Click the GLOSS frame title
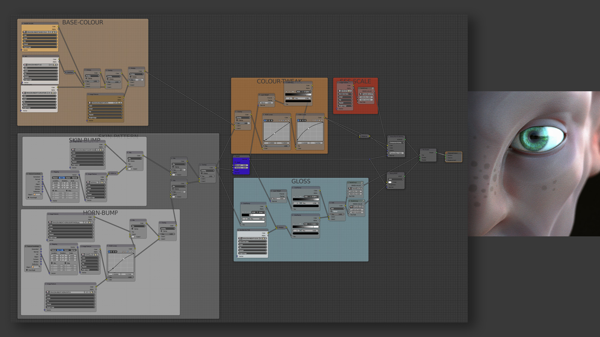600x337 pixels. [301, 181]
